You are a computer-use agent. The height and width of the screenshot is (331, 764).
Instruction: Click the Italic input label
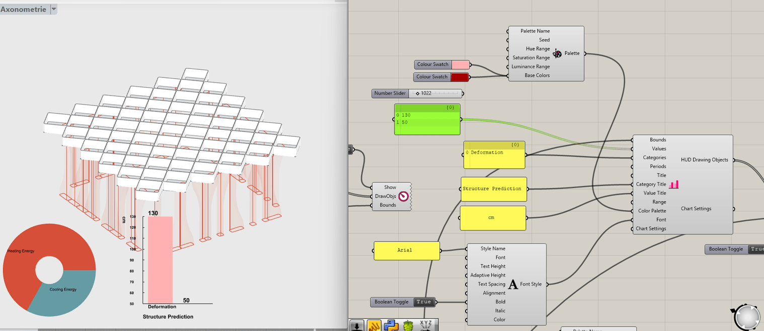(x=500, y=311)
